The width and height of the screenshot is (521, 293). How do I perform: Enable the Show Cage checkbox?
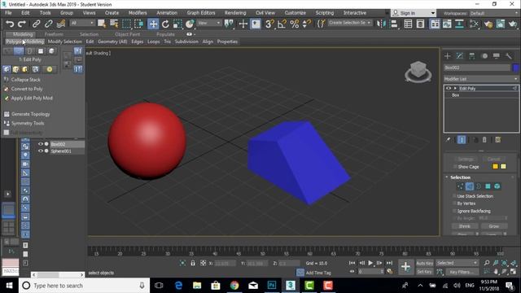[x=455, y=167]
